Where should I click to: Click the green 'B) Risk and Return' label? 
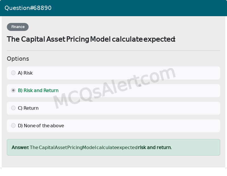(x=38, y=90)
